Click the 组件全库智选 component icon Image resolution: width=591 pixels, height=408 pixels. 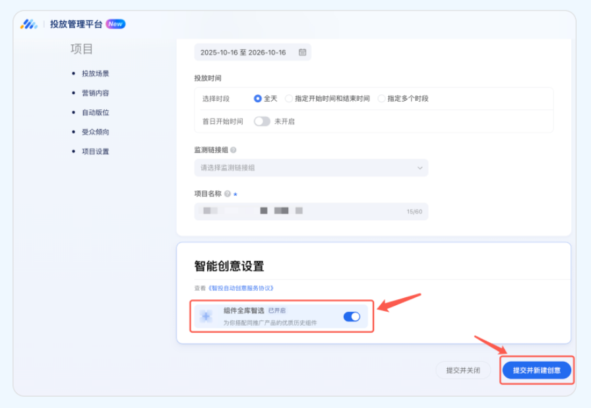(x=206, y=316)
